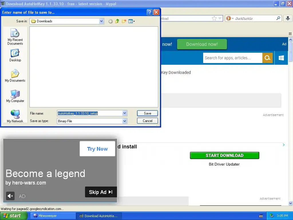Click the ad choices arrow icon
Image resolution: width=293 pixels, height=220 pixels.
pos(284,145)
